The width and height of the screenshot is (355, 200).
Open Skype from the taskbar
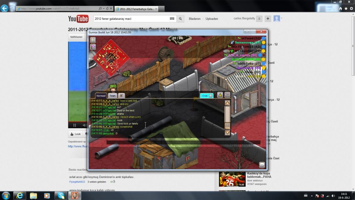tap(61, 195)
